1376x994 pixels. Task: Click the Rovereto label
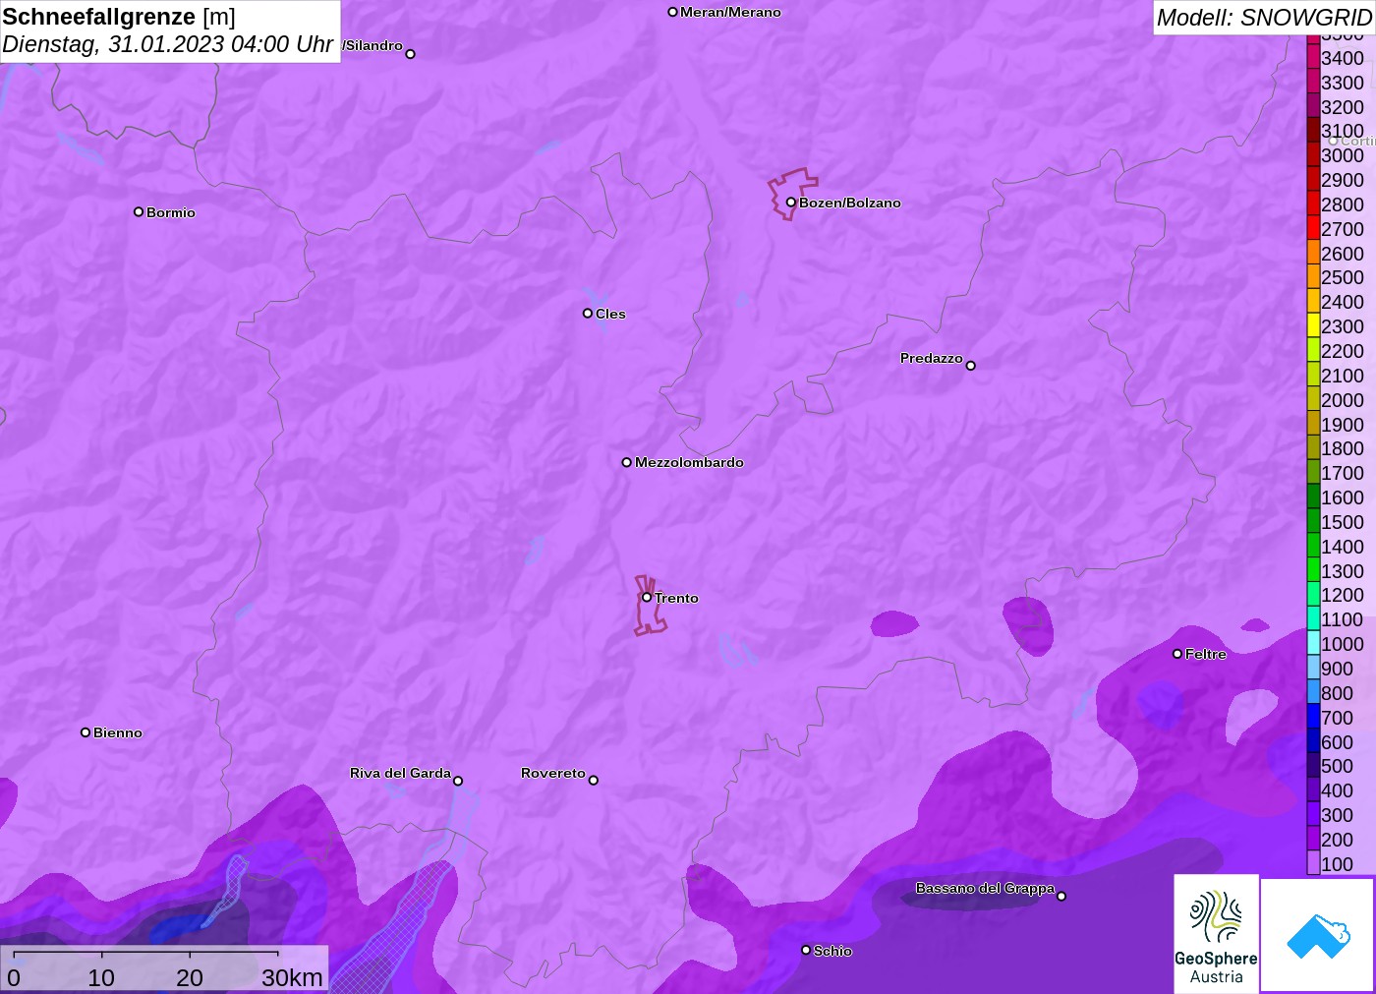553,773
